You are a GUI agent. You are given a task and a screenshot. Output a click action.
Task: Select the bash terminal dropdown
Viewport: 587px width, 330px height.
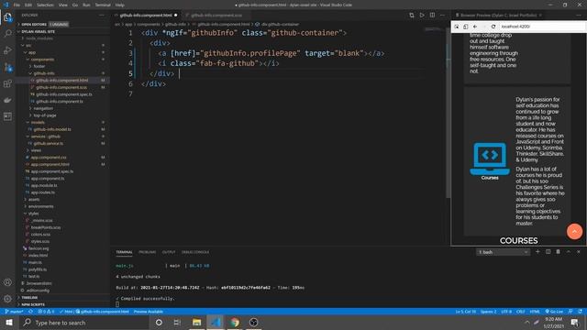(503, 252)
